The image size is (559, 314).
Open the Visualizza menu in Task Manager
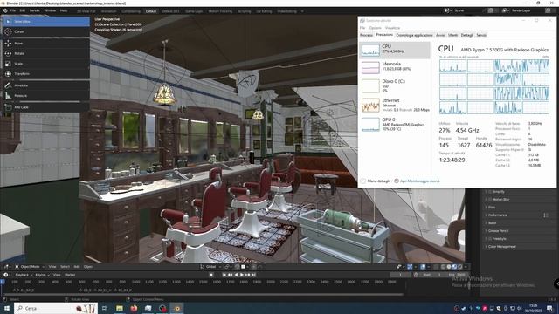click(x=392, y=28)
